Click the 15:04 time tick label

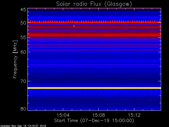click(63, 115)
